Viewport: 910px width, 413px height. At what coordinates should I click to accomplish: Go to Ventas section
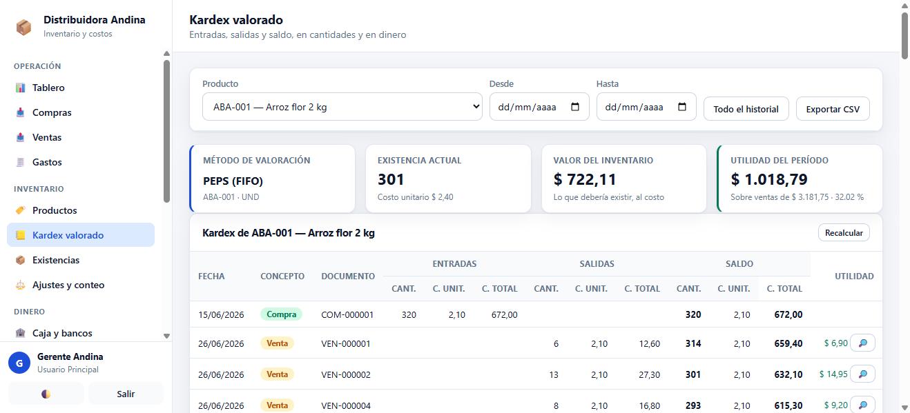tap(81, 137)
